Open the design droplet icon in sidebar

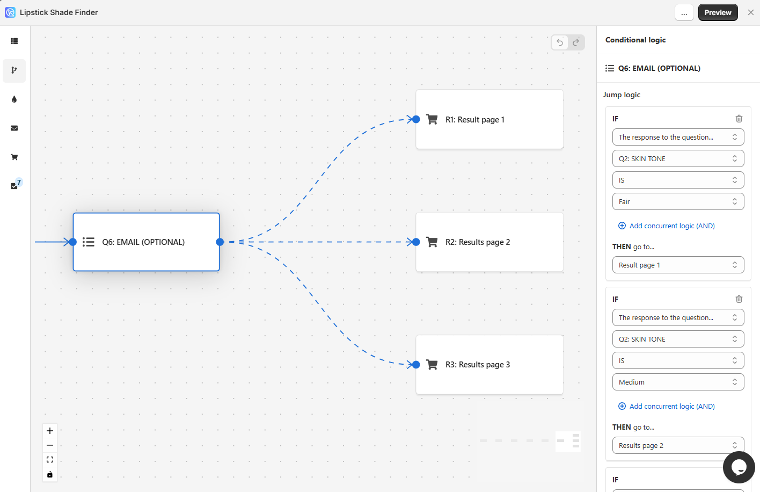point(14,99)
